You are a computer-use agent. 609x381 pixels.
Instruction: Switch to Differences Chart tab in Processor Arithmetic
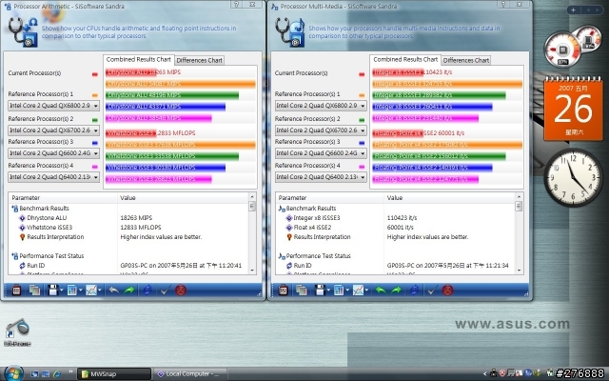click(x=199, y=60)
